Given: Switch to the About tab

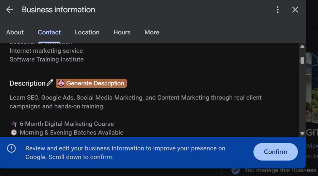Looking at the screenshot, I should point(15,32).
